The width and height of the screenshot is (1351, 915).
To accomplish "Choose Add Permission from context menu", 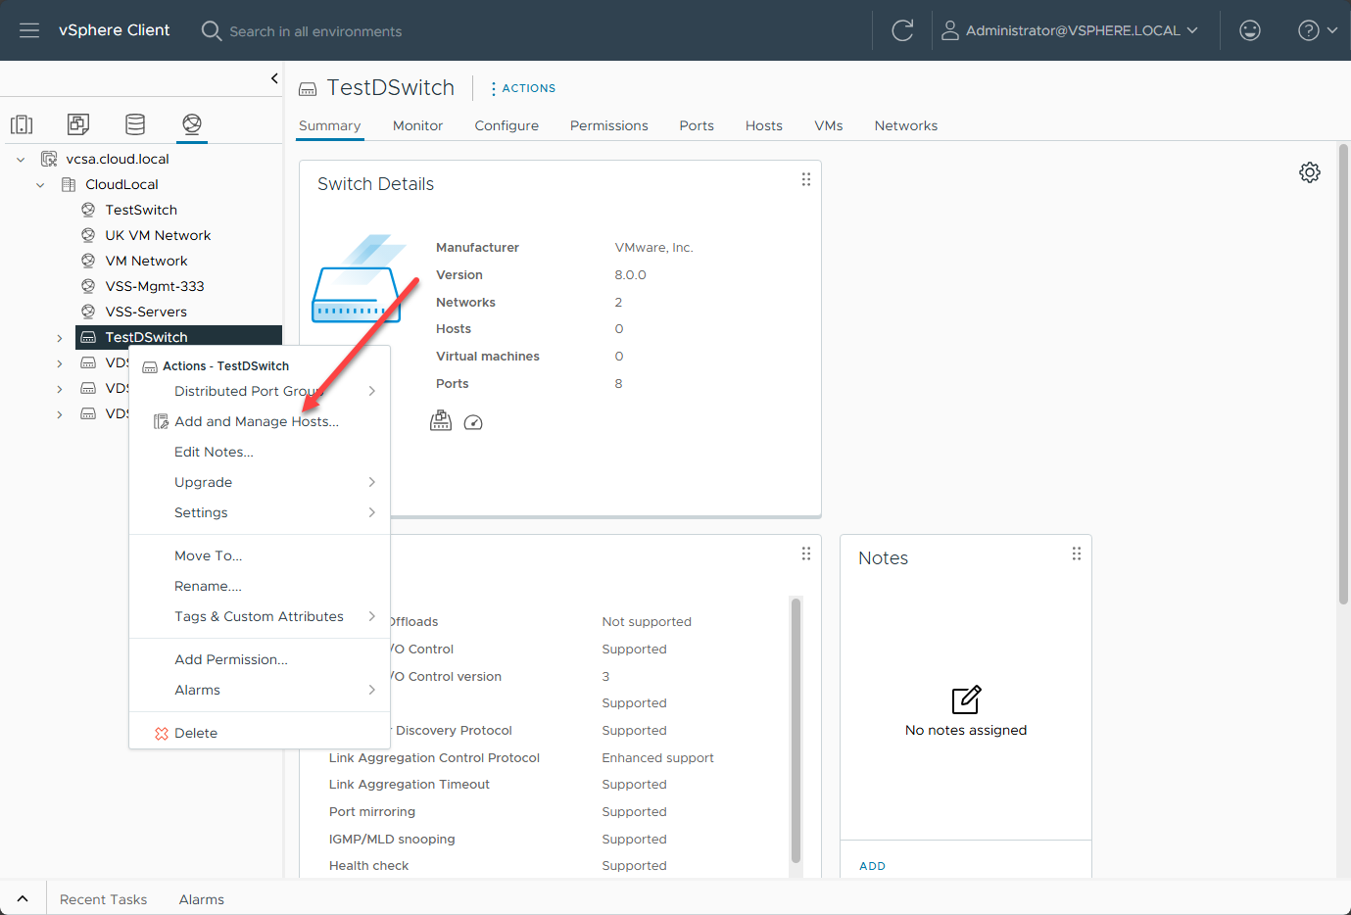I will pos(260,659).
